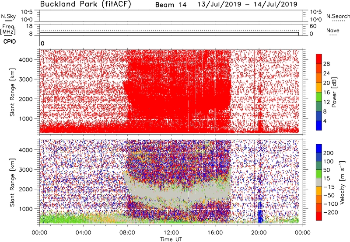This screenshot has height=242, width=350.
Task: Click the 2000 tick of the power panel
Action: [25, 99]
